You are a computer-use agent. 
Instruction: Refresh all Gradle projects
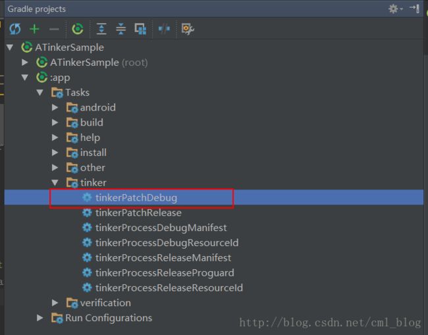pyautogui.click(x=14, y=29)
